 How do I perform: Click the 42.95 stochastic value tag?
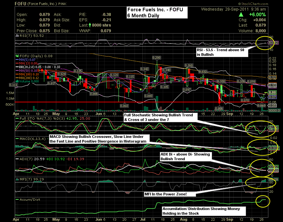pos(273,127)
